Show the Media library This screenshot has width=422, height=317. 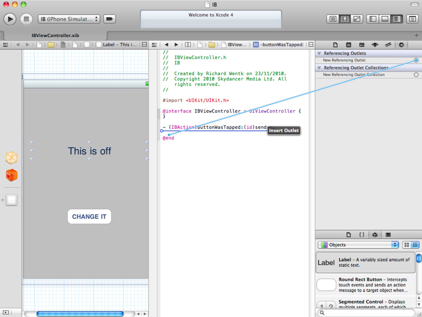click(388, 235)
